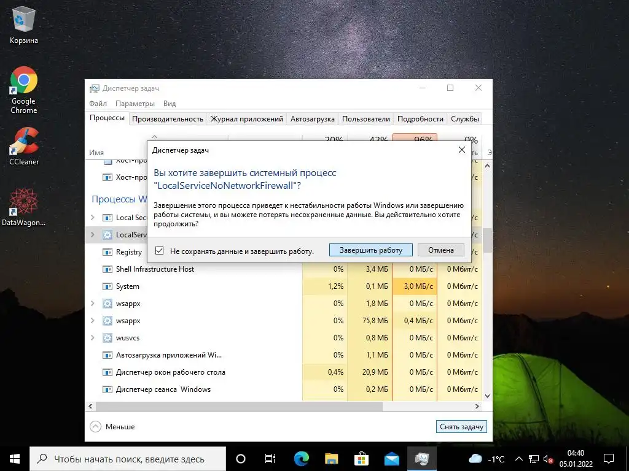
Task: Click Отмена in the dialog
Action: [441, 250]
